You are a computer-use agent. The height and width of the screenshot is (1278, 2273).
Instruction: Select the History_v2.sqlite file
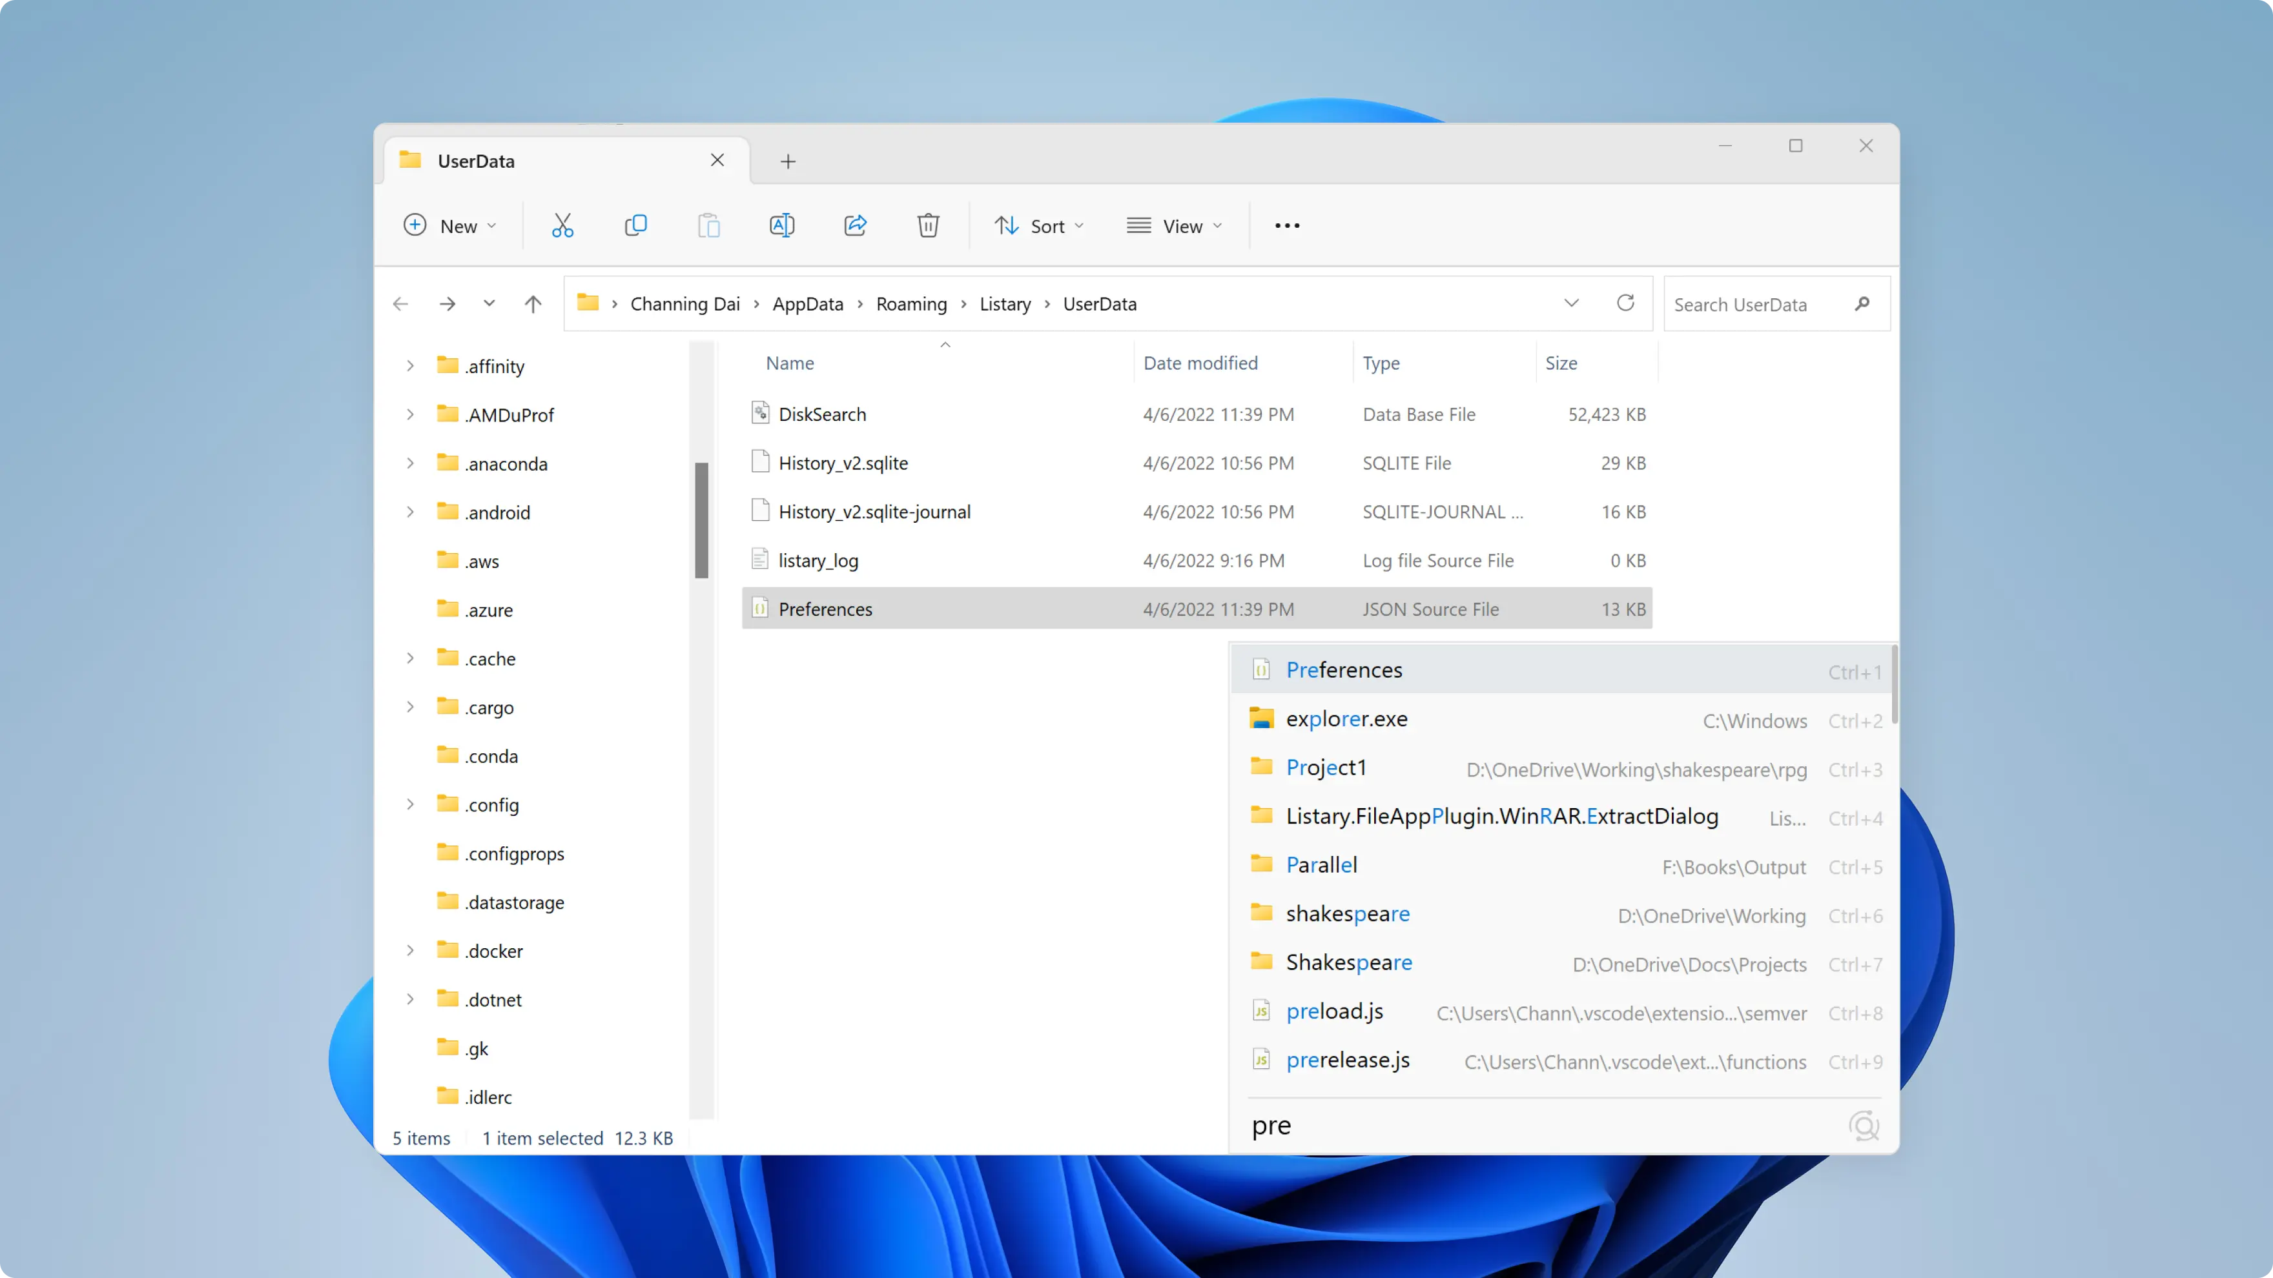[1197, 463]
